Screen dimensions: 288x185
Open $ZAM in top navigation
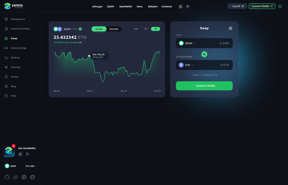point(111,6)
